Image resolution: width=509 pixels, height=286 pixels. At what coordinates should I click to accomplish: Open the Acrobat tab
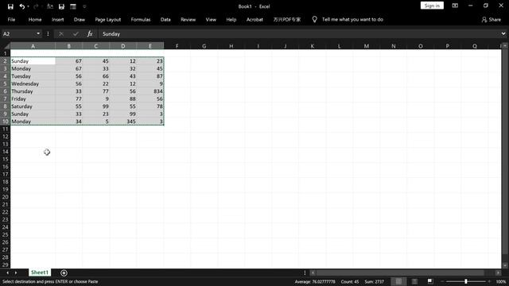254,19
